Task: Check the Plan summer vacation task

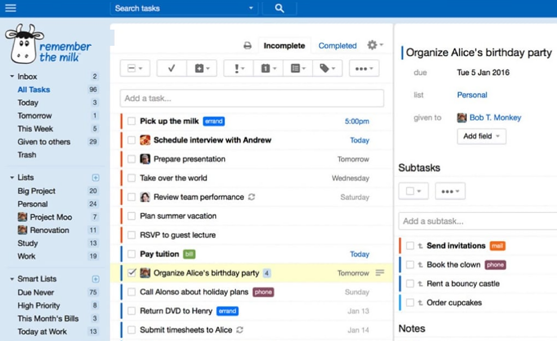Action: click(x=132, y=216)
